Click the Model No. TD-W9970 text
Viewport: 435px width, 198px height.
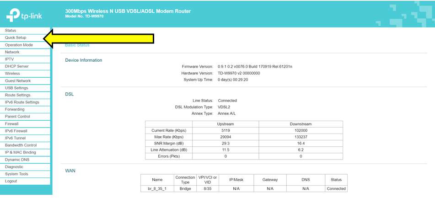84,16
